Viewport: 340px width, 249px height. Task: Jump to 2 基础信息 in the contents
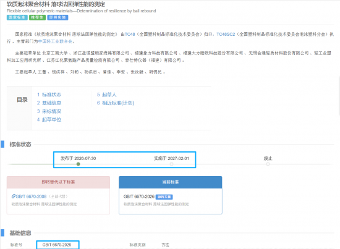(49, 103)
